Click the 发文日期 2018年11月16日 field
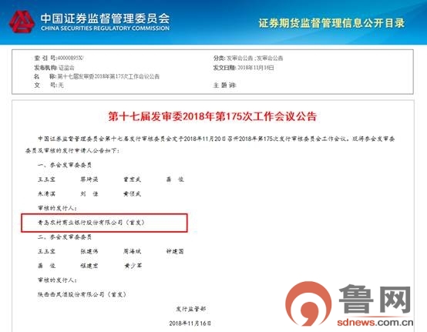The width and height of the screenshot is (427, 332). pyautogui.click(x=244, y=67)
